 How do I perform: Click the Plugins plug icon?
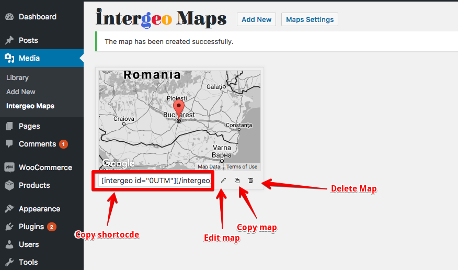pyautogui.click(x=9, y=227)
